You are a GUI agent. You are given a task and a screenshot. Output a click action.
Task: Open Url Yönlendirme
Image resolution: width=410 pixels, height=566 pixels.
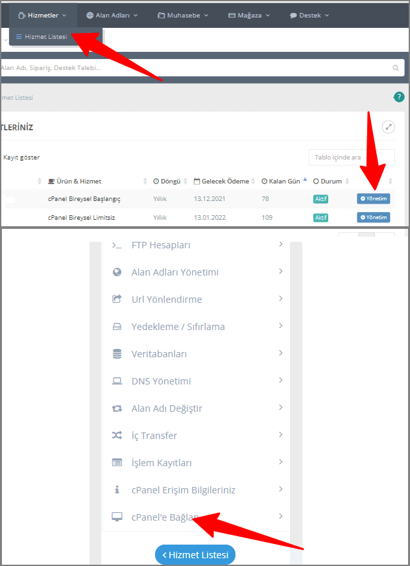pyautogui.click(x=195, y=300)
